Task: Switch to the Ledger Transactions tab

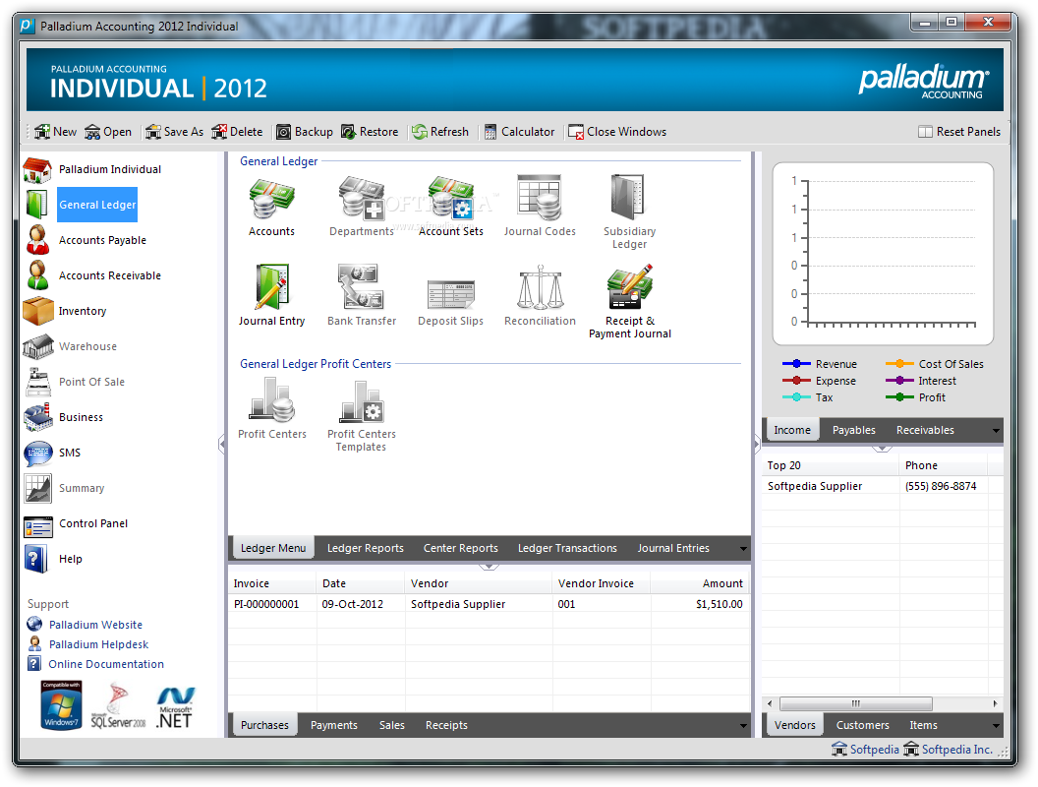Action: coord(567,549)
